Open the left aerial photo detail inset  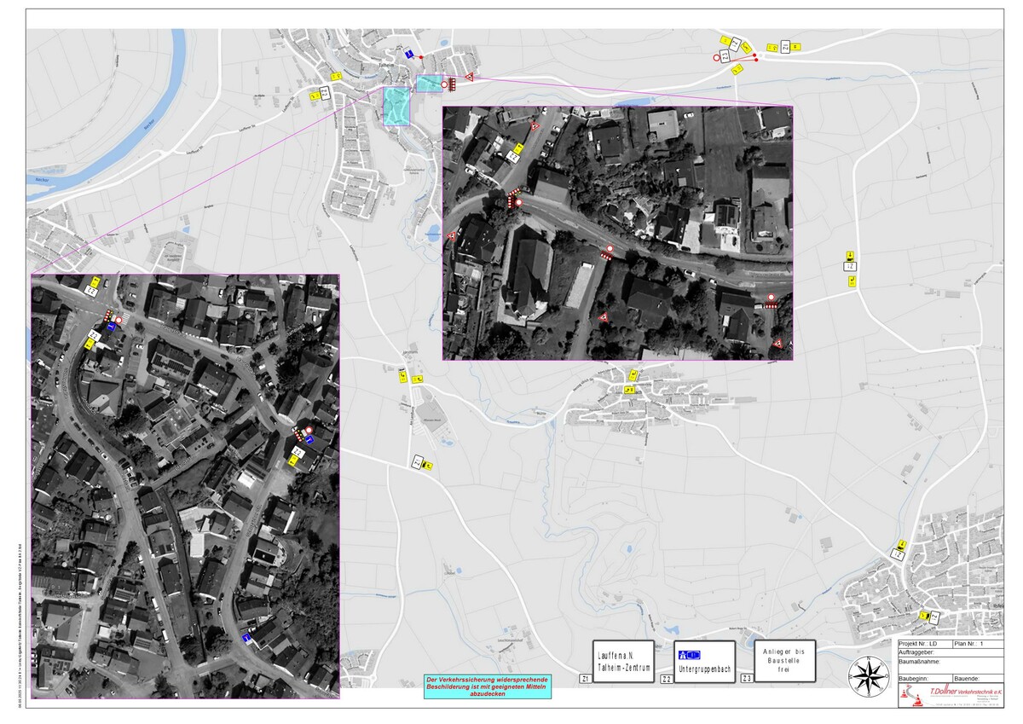point(185,486)
